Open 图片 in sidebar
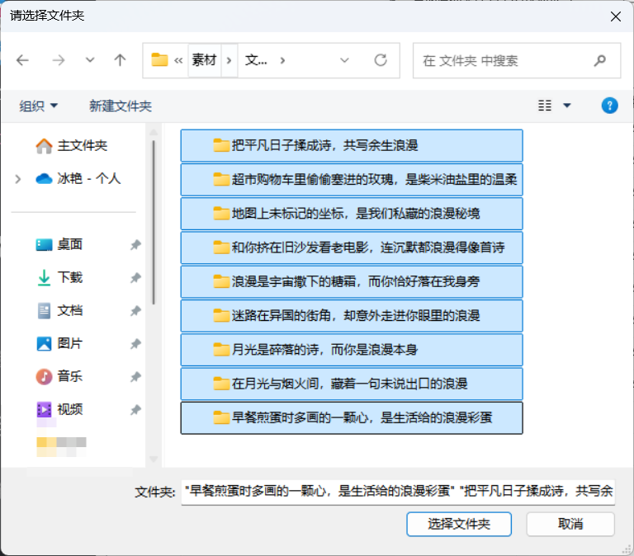634x556 pixels. click(59, 343)
